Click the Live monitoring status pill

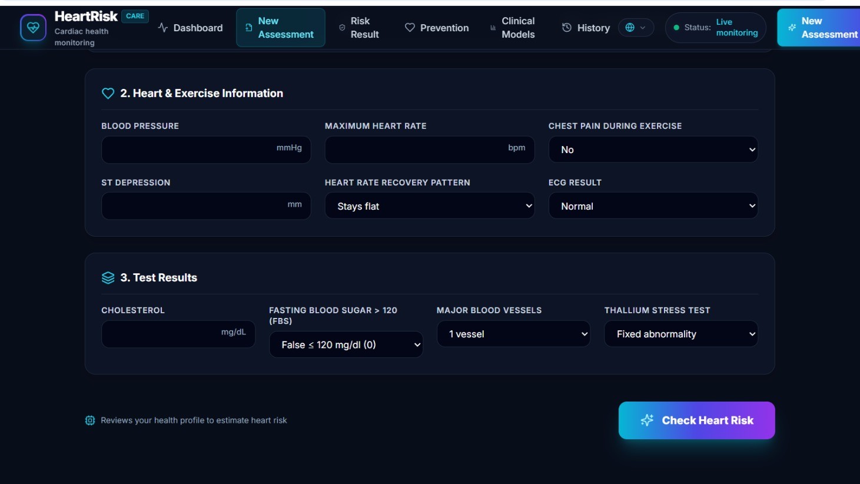716,28
